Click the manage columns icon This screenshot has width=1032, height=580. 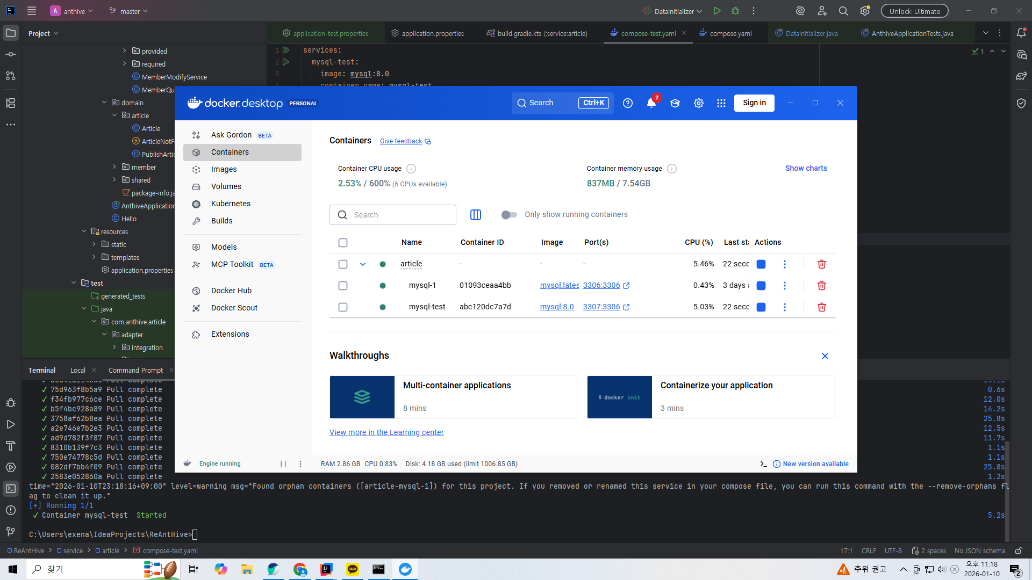(x=476, y=215)
